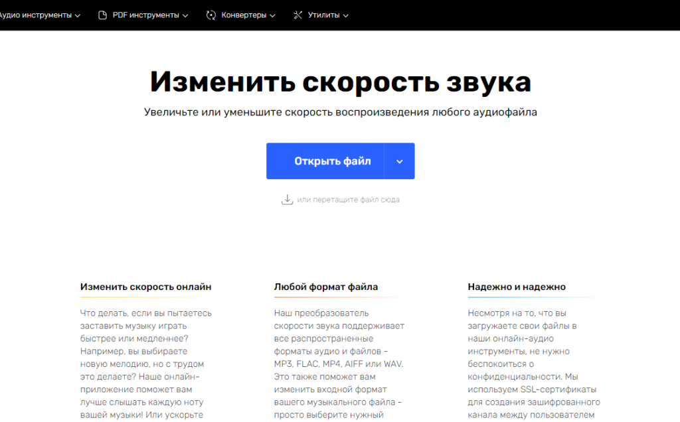Expand the PDF инструменты menu chevron
Screen dimensions: 680x422
click(184, 15)
